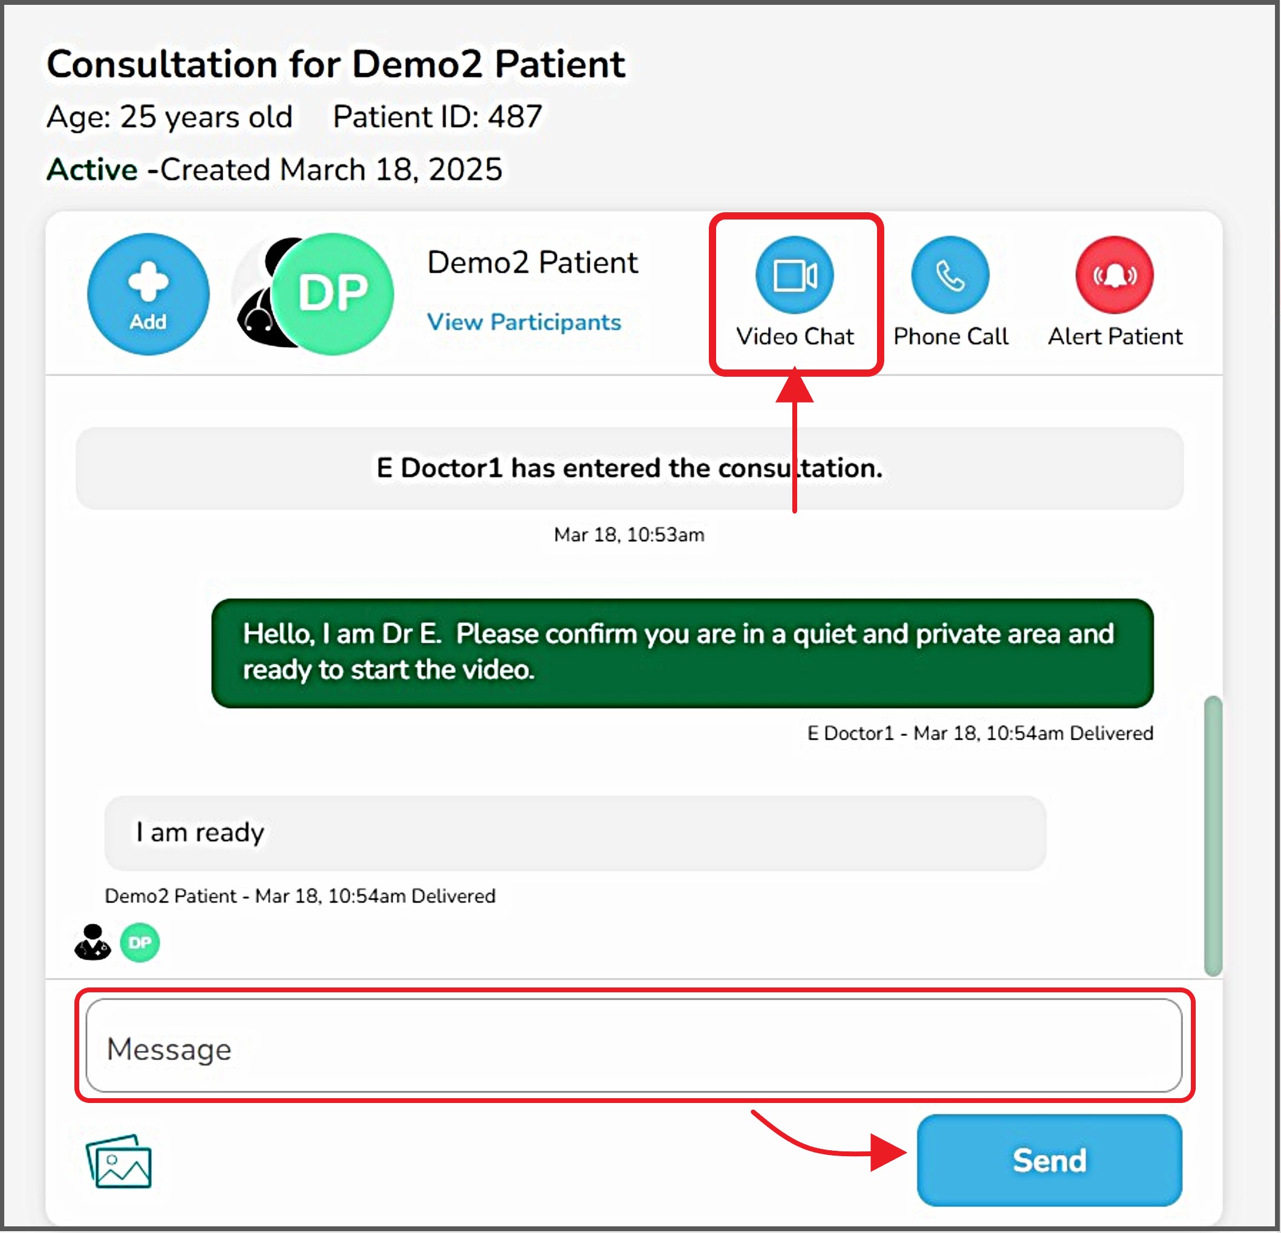Click the "I am ready" message bubble

pyautogui.click(x=575, y=833)
